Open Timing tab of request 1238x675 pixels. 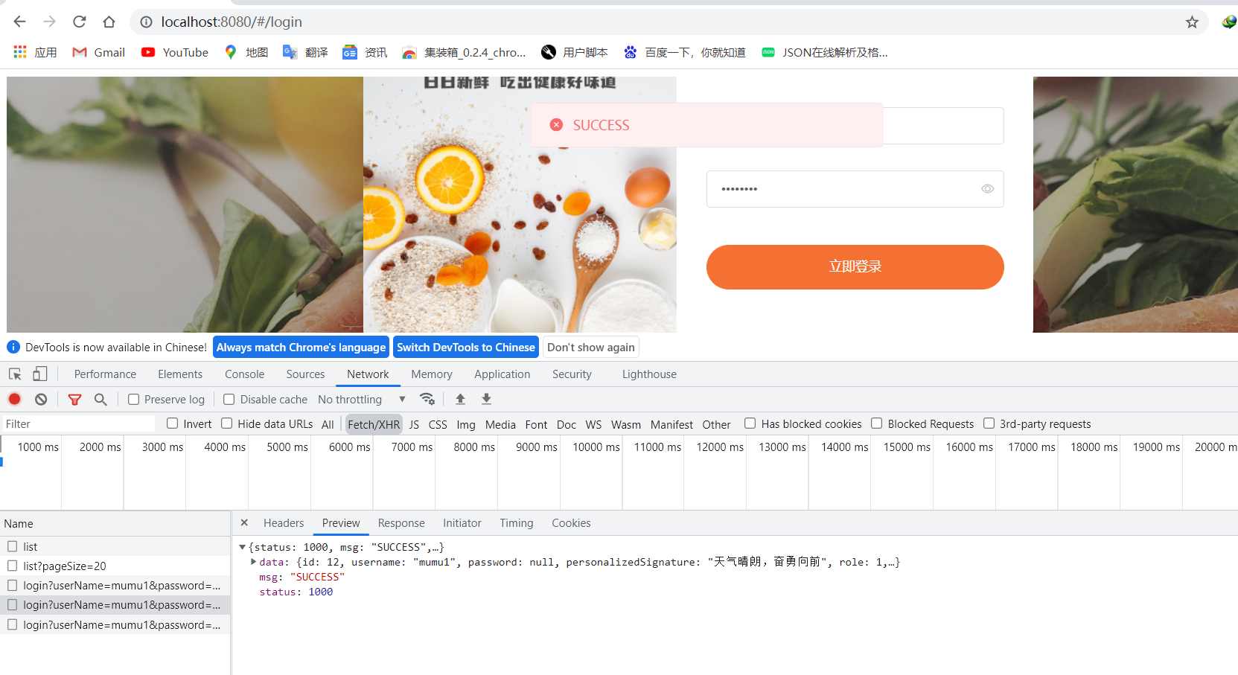[517, 523]
